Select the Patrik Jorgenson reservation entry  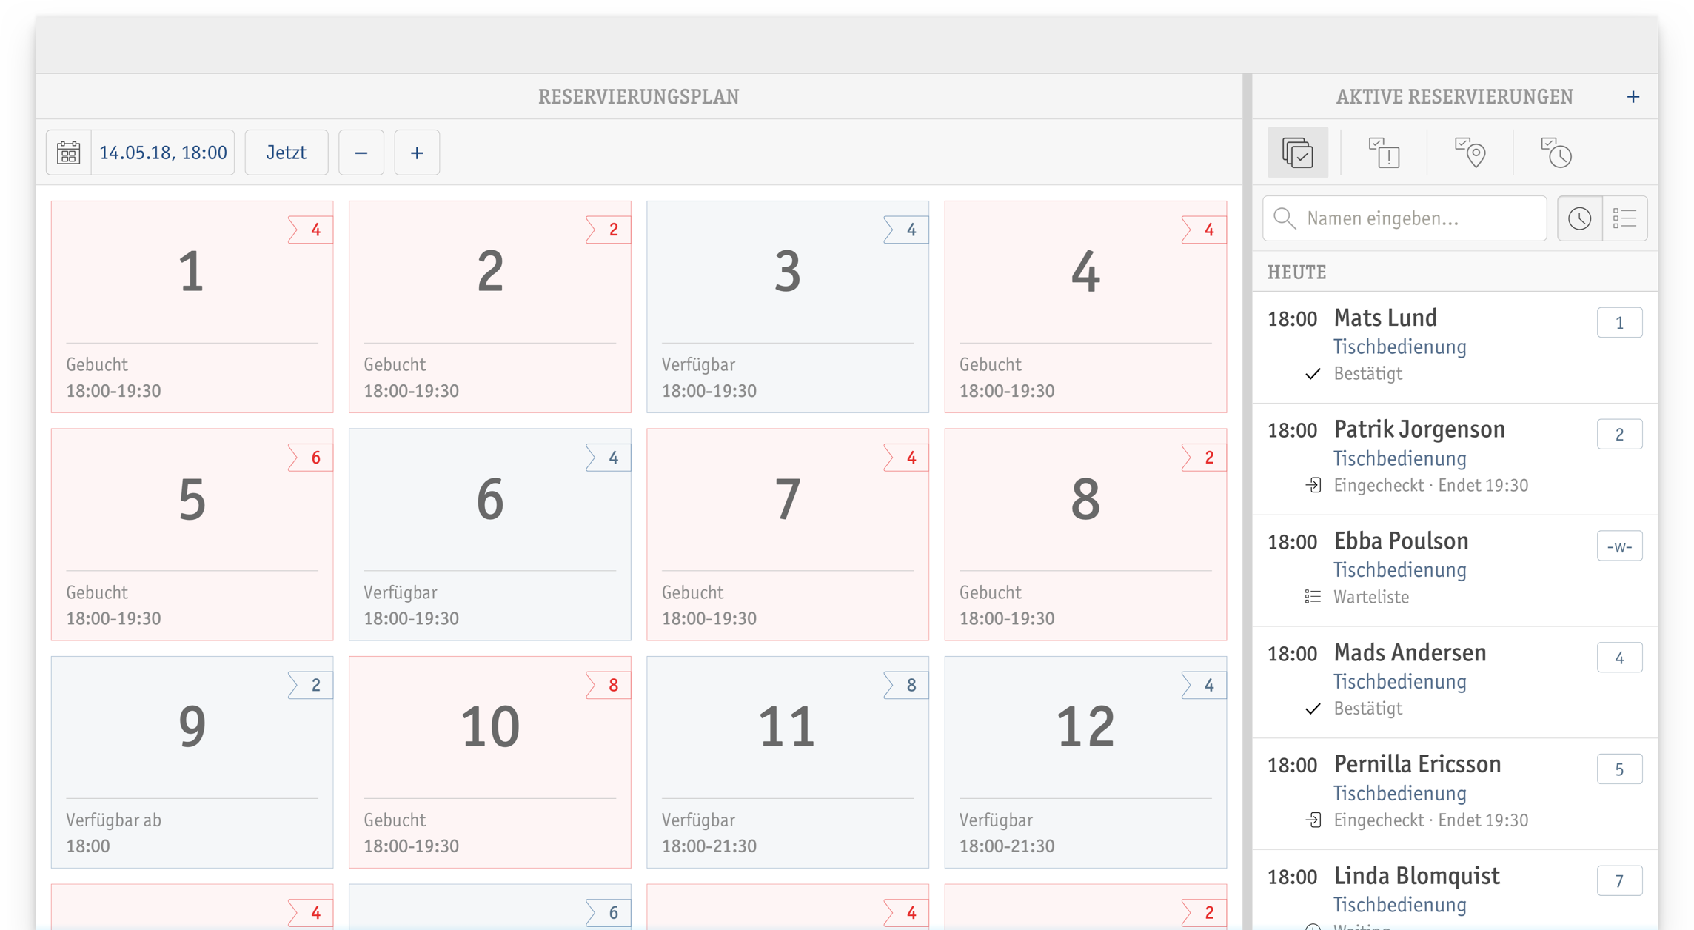coord(1419,430)
